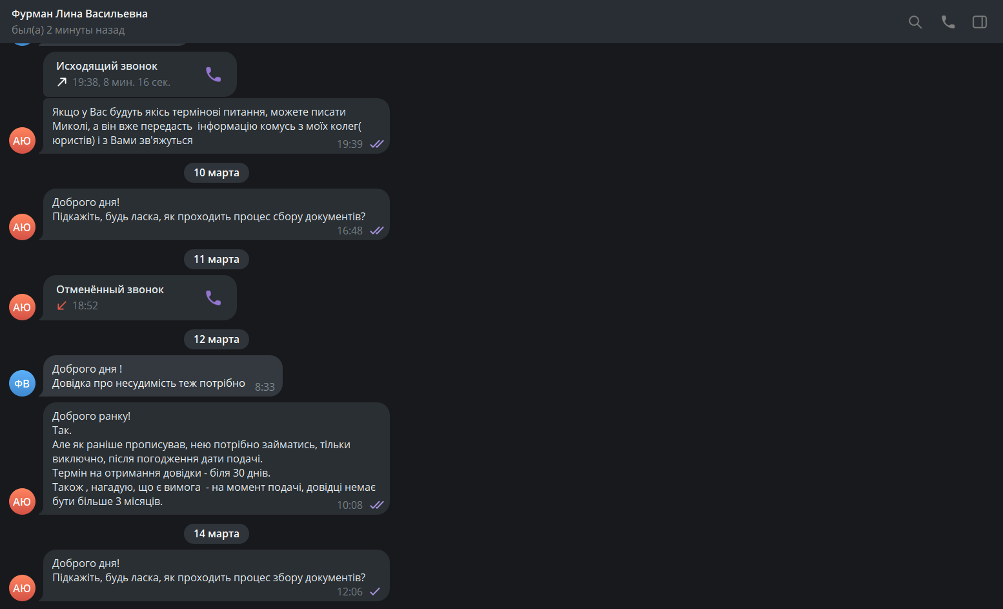Image resolution: width=1003 pixels, height=609 pixels.
Task: Click the last-seen status under contact name
Action: click(68, 30)
